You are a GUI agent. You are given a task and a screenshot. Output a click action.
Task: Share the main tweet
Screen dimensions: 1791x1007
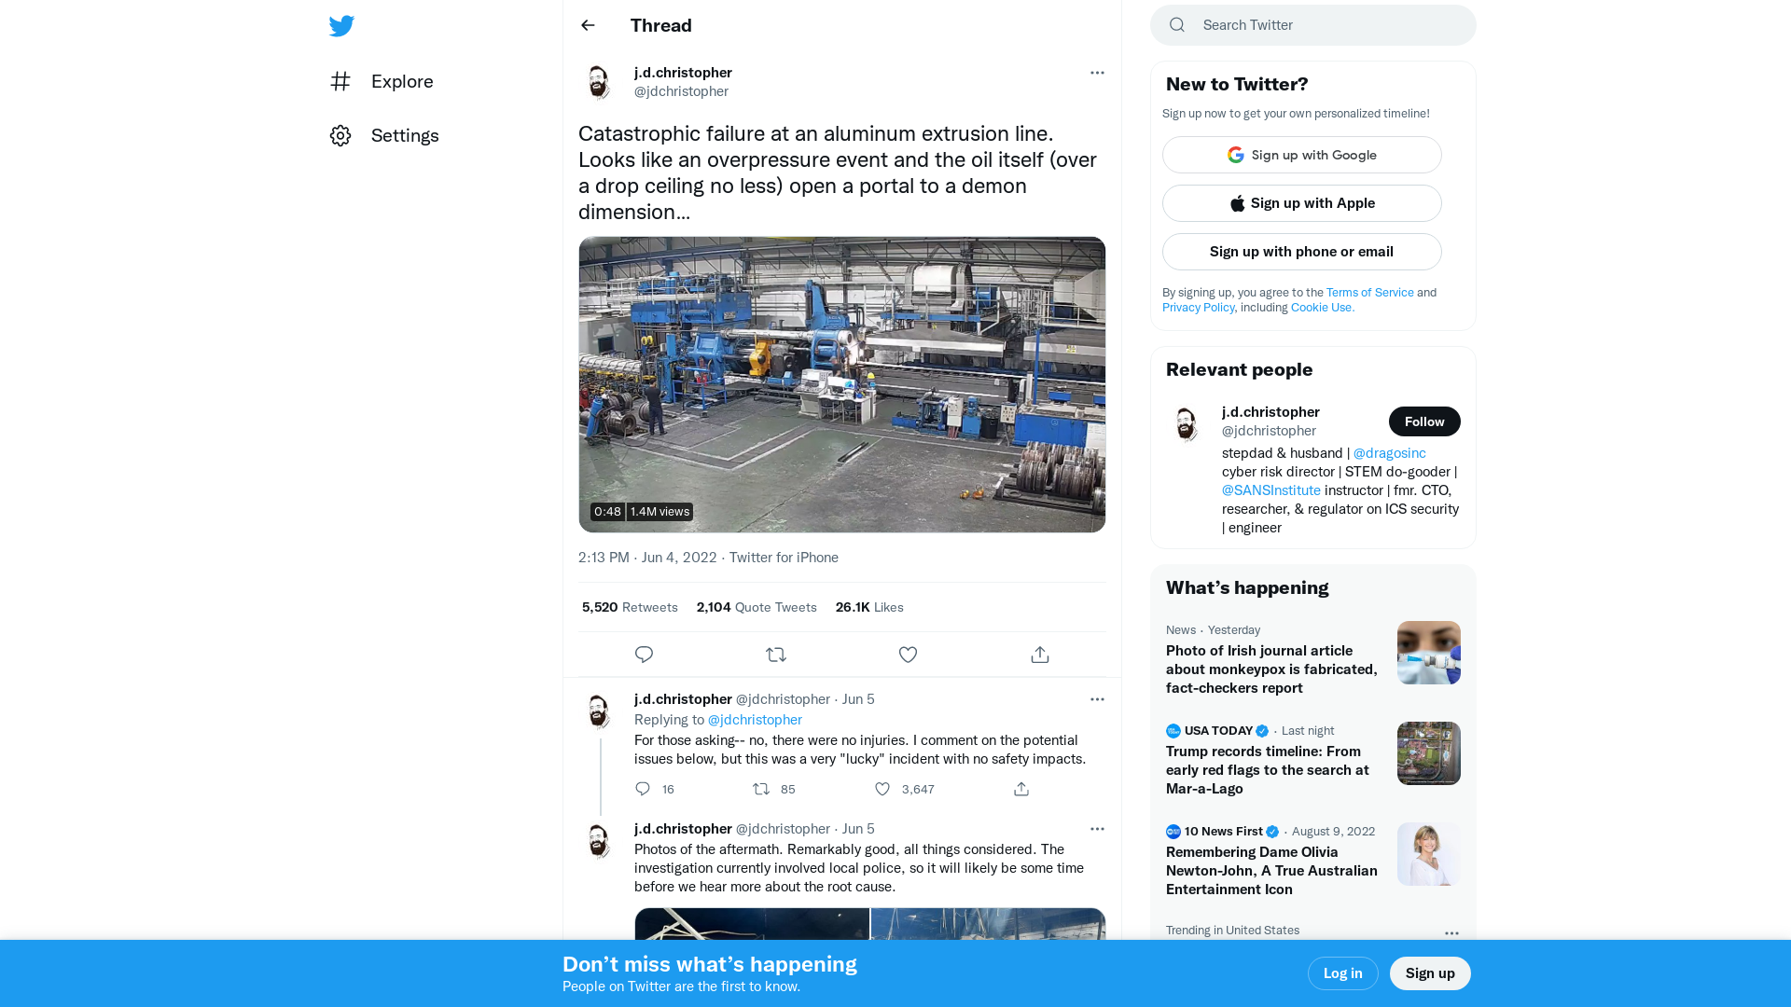click(x=1040, y=655)
